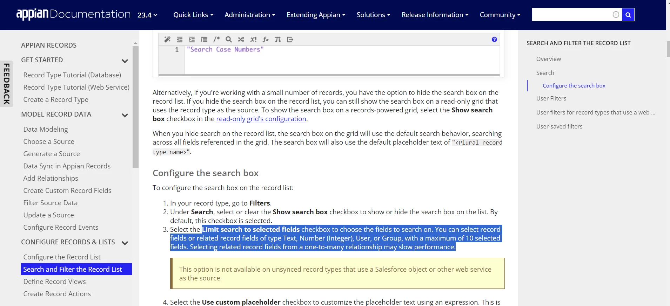
Task: Open Update a Source page
Action: click(49, 215)
